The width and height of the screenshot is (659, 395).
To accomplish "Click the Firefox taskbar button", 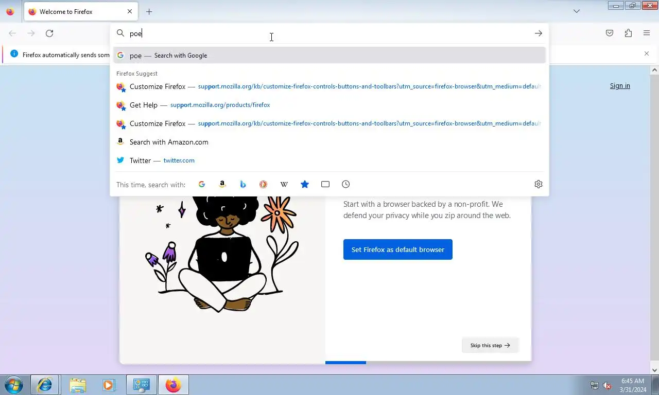I will 174,385.
